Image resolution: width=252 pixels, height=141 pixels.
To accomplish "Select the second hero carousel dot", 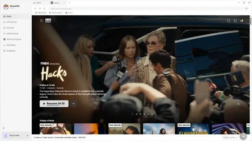I will click(136, 114).
